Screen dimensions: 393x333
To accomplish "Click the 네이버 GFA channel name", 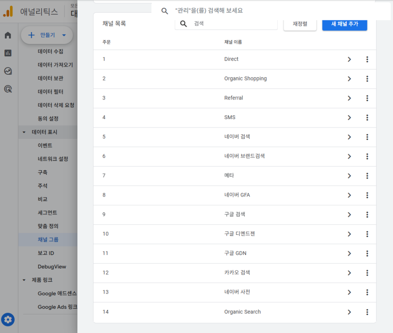I will (x=237, y=195).
